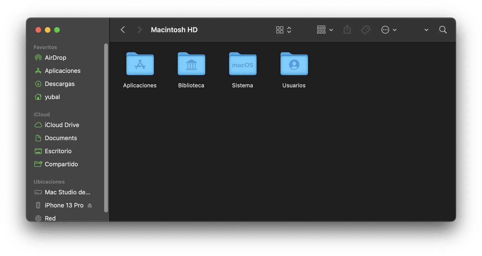Viewport: 482px width, 256px height.
Task: Open the Compartido shared folder
Action: (61, 164)
